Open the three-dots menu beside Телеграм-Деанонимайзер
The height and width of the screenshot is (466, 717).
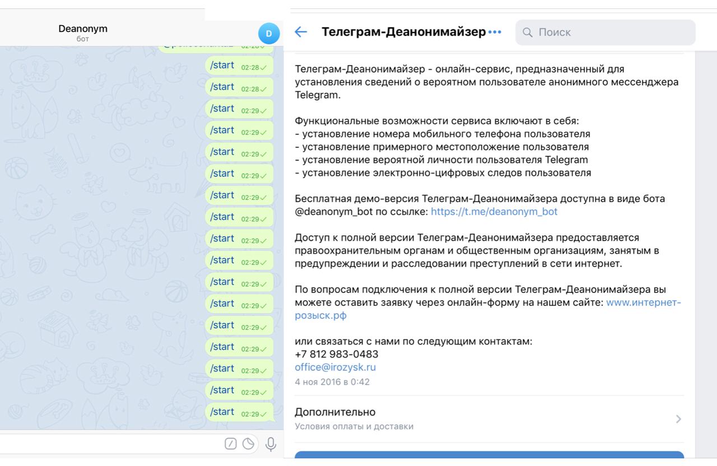click(495, 32)
